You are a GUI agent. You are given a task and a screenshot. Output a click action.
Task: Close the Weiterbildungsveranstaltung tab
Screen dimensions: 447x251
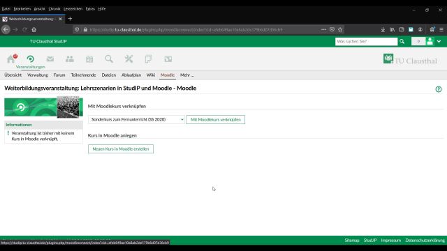61,19
